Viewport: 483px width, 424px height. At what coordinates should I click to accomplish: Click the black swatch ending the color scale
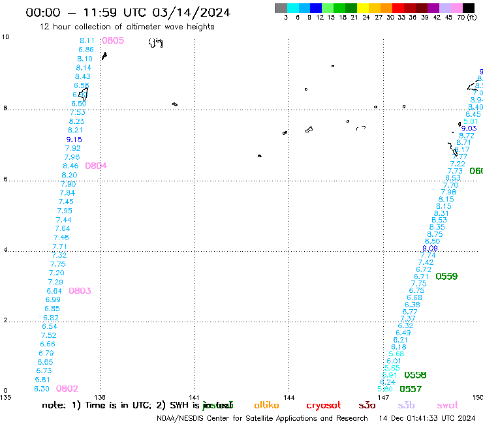[468, 8]
